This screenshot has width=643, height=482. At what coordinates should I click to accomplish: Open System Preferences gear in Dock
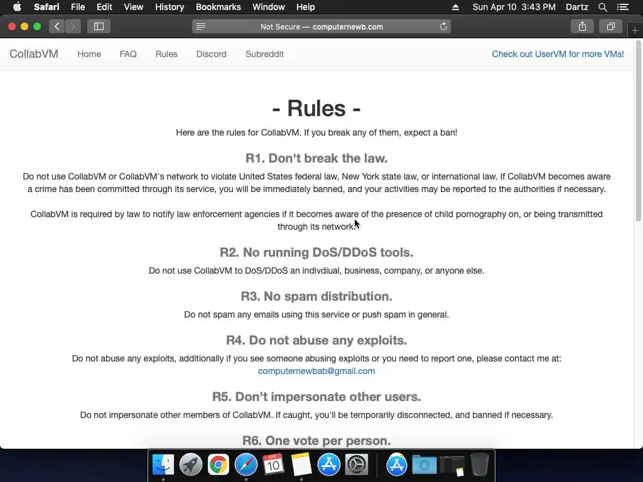click(x=357, y=465)
